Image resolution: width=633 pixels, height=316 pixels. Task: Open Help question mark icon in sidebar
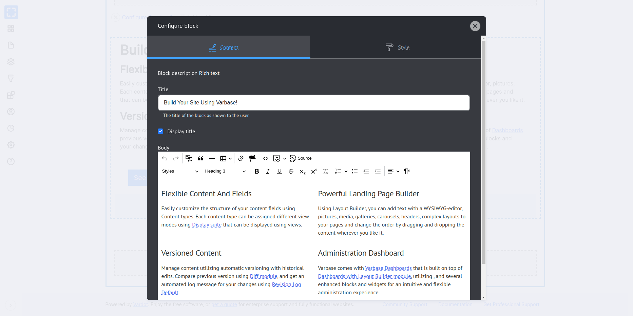pyautogui.click(x=11, y=161)
